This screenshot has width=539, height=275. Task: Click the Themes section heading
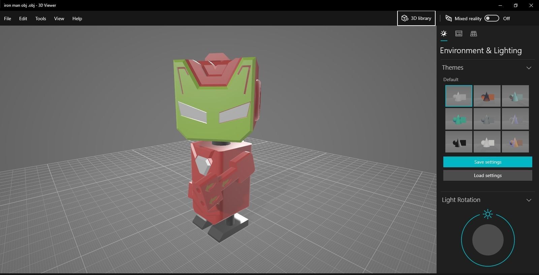[452, 68]
